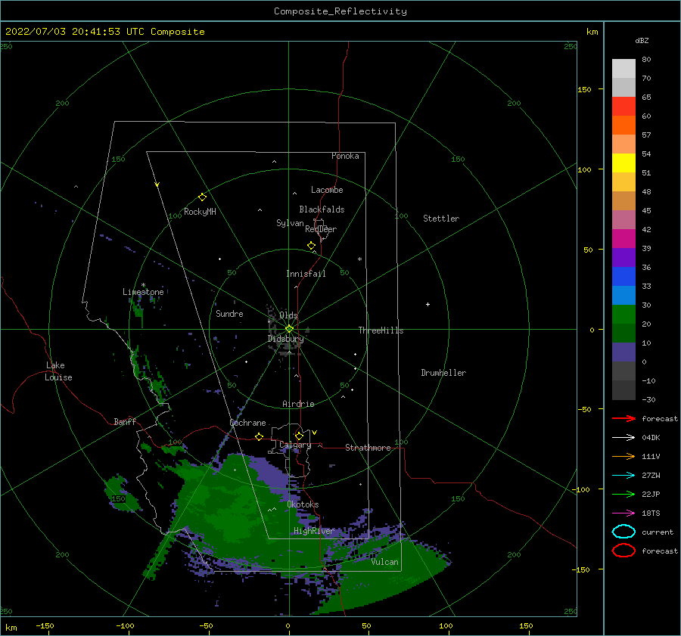Click the asterisk marker above Limestone
The image size is (681, 636).
[143, 285]
